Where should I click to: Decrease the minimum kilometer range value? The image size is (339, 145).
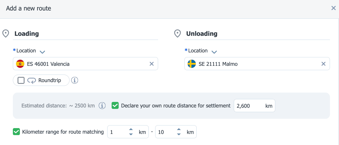(x=131, y=134)
